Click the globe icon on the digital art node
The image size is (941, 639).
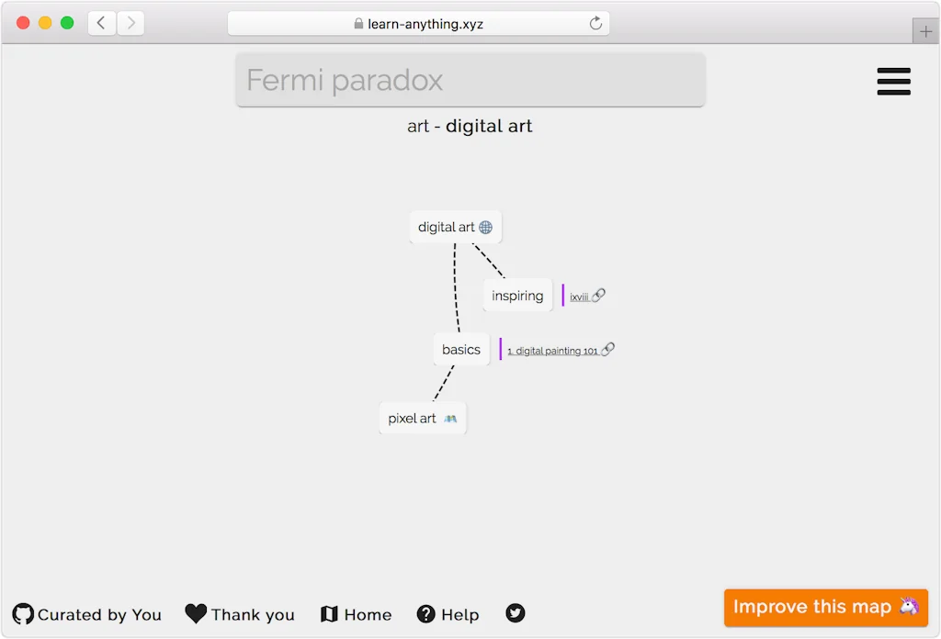(x=488, y=227)
